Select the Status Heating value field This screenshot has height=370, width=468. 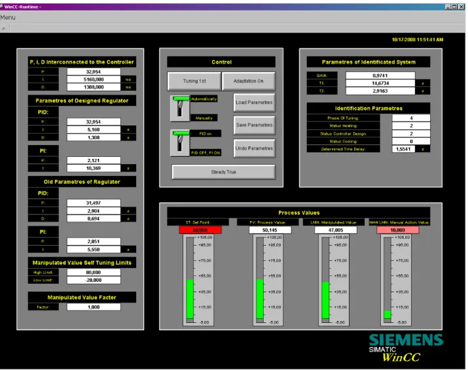[411, 126]
